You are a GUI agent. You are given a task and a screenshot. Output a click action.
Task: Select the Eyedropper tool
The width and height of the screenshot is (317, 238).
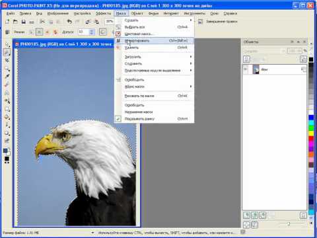[x=7, y=77]
